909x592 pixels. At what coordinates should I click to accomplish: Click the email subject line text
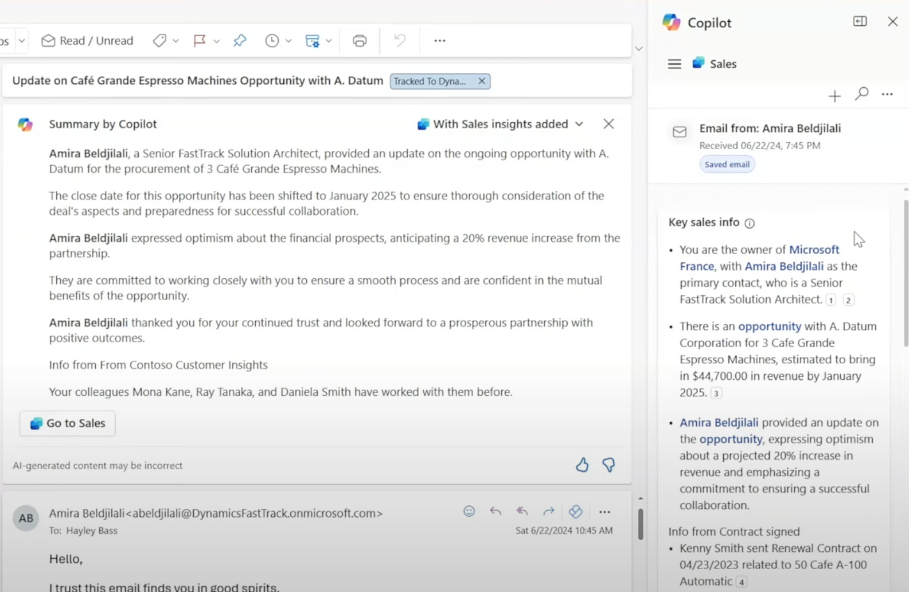197,81
